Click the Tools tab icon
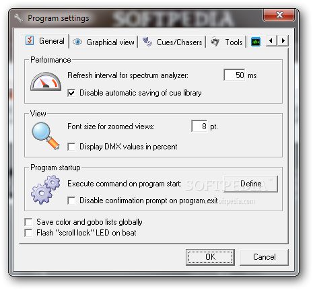This screenshot has height=290, width=313. tap(215, 42)
